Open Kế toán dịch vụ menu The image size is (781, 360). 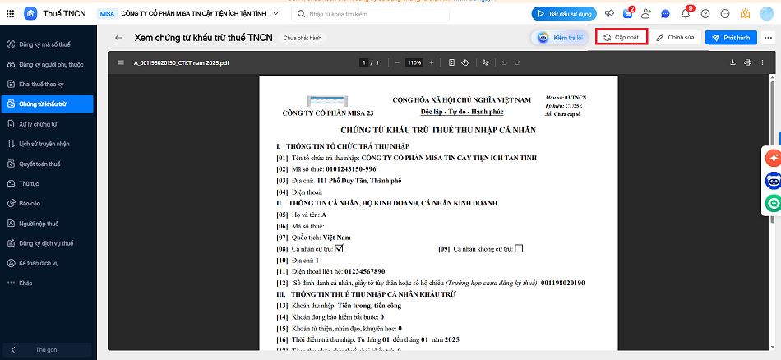47,263
